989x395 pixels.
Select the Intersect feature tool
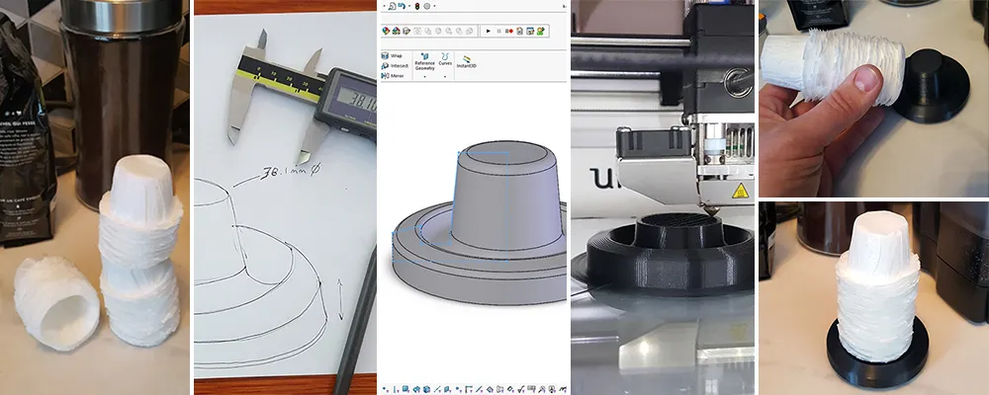[x=395, y=65]
